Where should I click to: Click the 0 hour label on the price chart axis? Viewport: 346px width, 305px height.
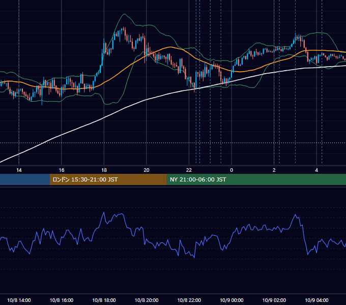[232, 170]
